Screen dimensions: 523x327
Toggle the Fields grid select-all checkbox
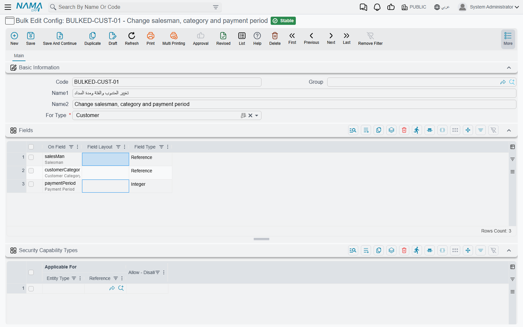31,147
